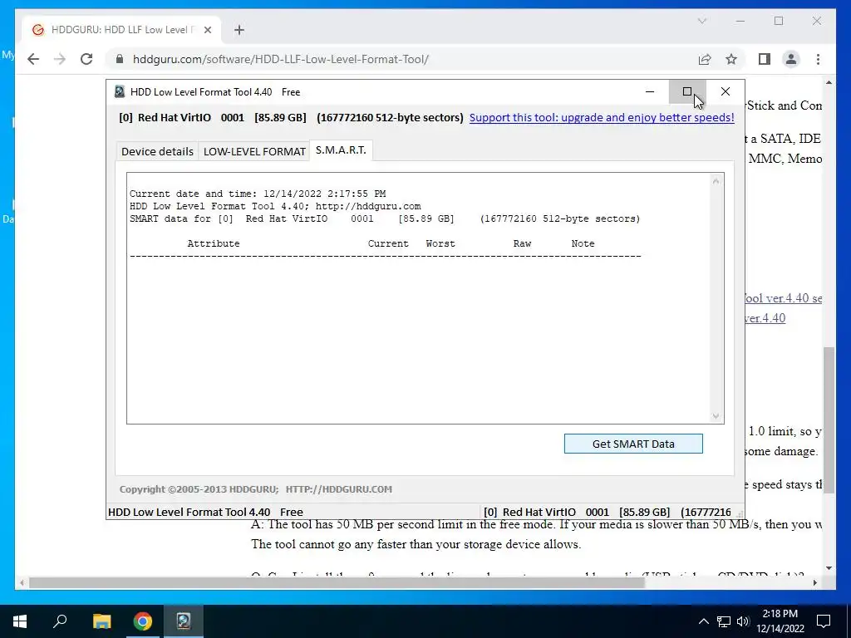Reload the hddguru page

point(86,59)
